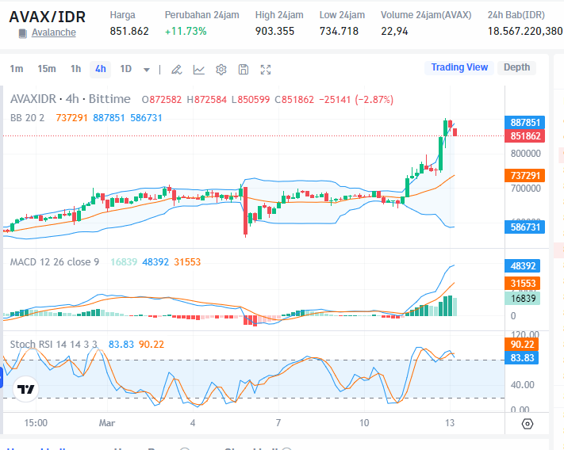Image resolution: width=564 pixels, height=450 pixels.
Task: Click the 10 date on time axis
Action: click(x=364, y=423)
